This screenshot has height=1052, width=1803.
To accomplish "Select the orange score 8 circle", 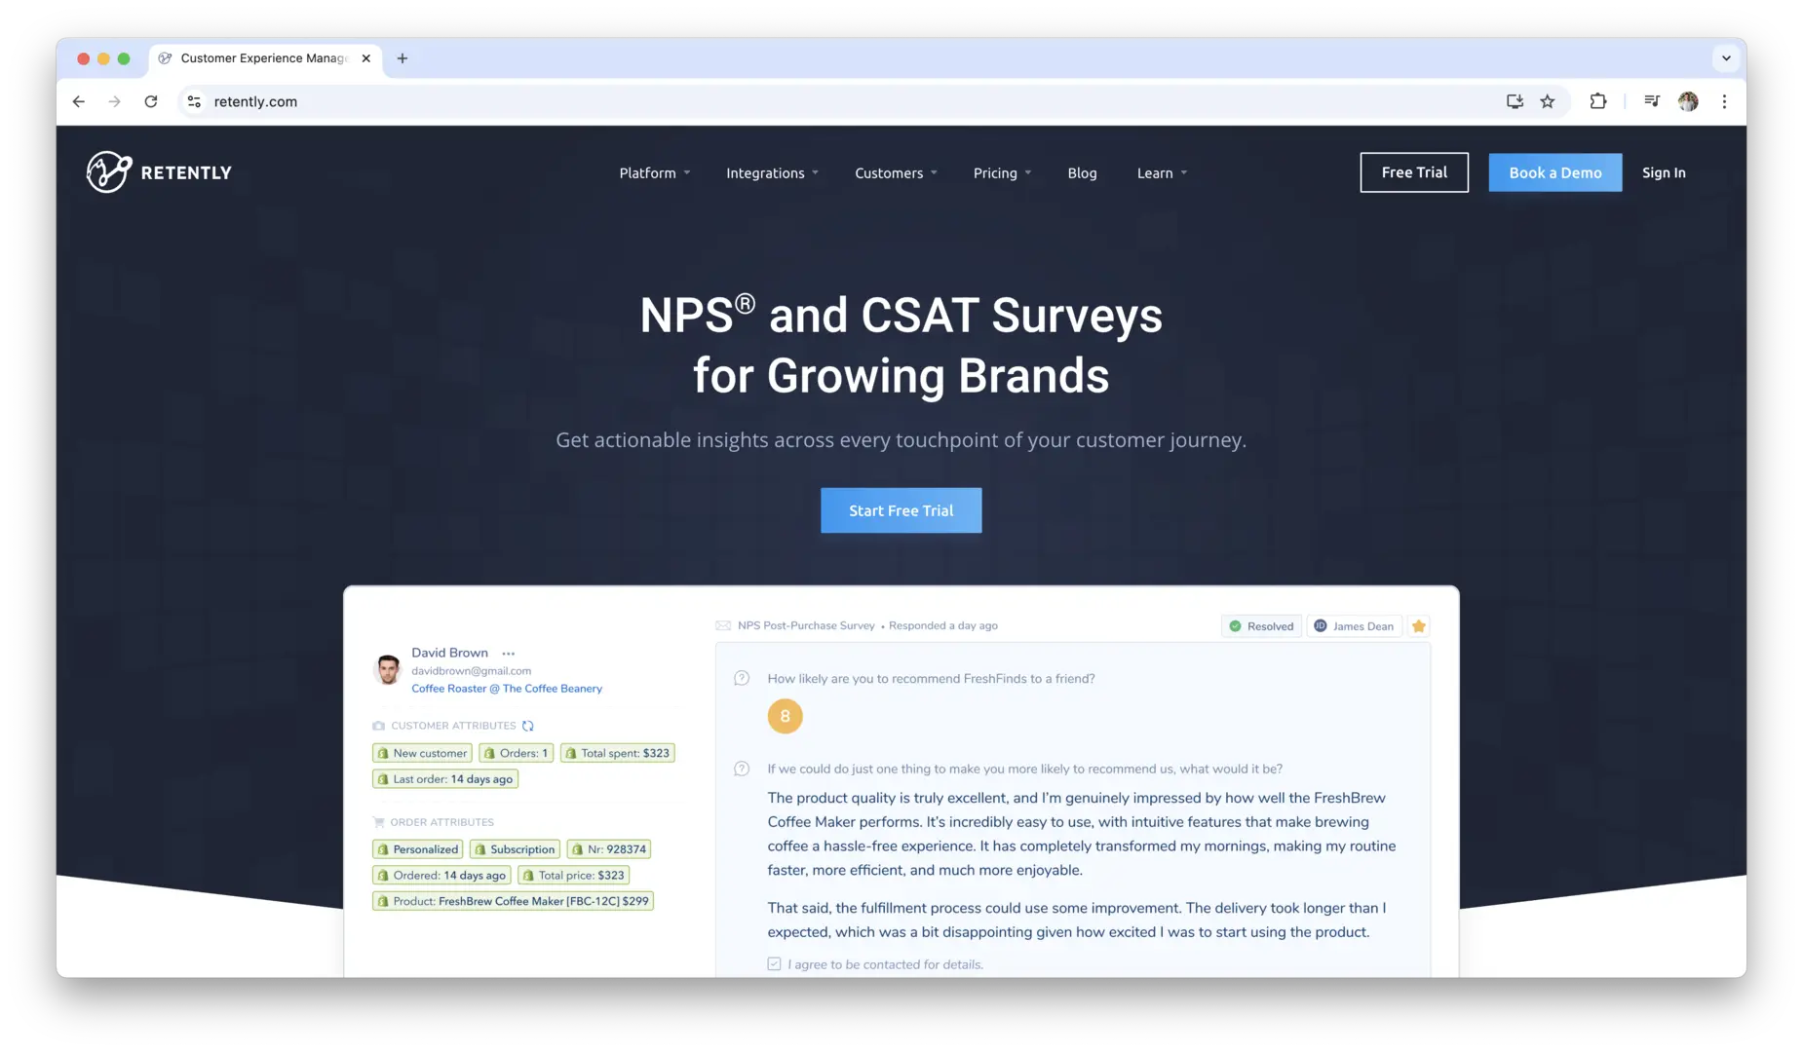I will point(785,717).
